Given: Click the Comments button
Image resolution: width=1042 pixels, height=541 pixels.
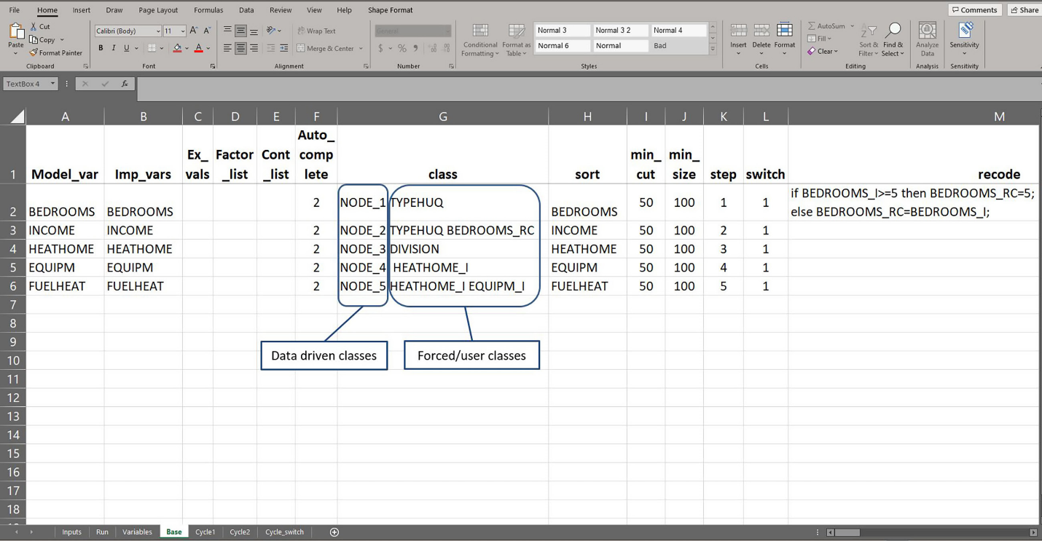Looking at the screenshot, I should click(974, 10).
